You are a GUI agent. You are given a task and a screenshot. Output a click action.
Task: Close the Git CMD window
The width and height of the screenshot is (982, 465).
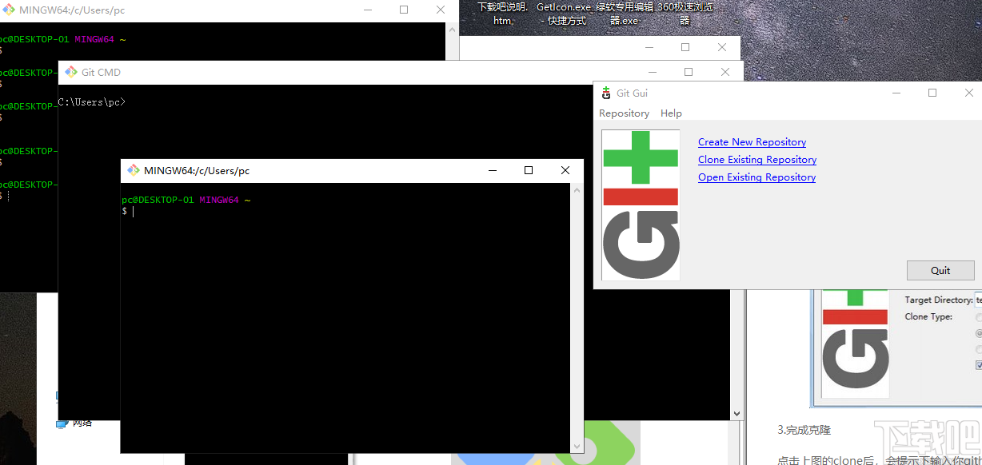pyautogui.click(x=725, y=72)
